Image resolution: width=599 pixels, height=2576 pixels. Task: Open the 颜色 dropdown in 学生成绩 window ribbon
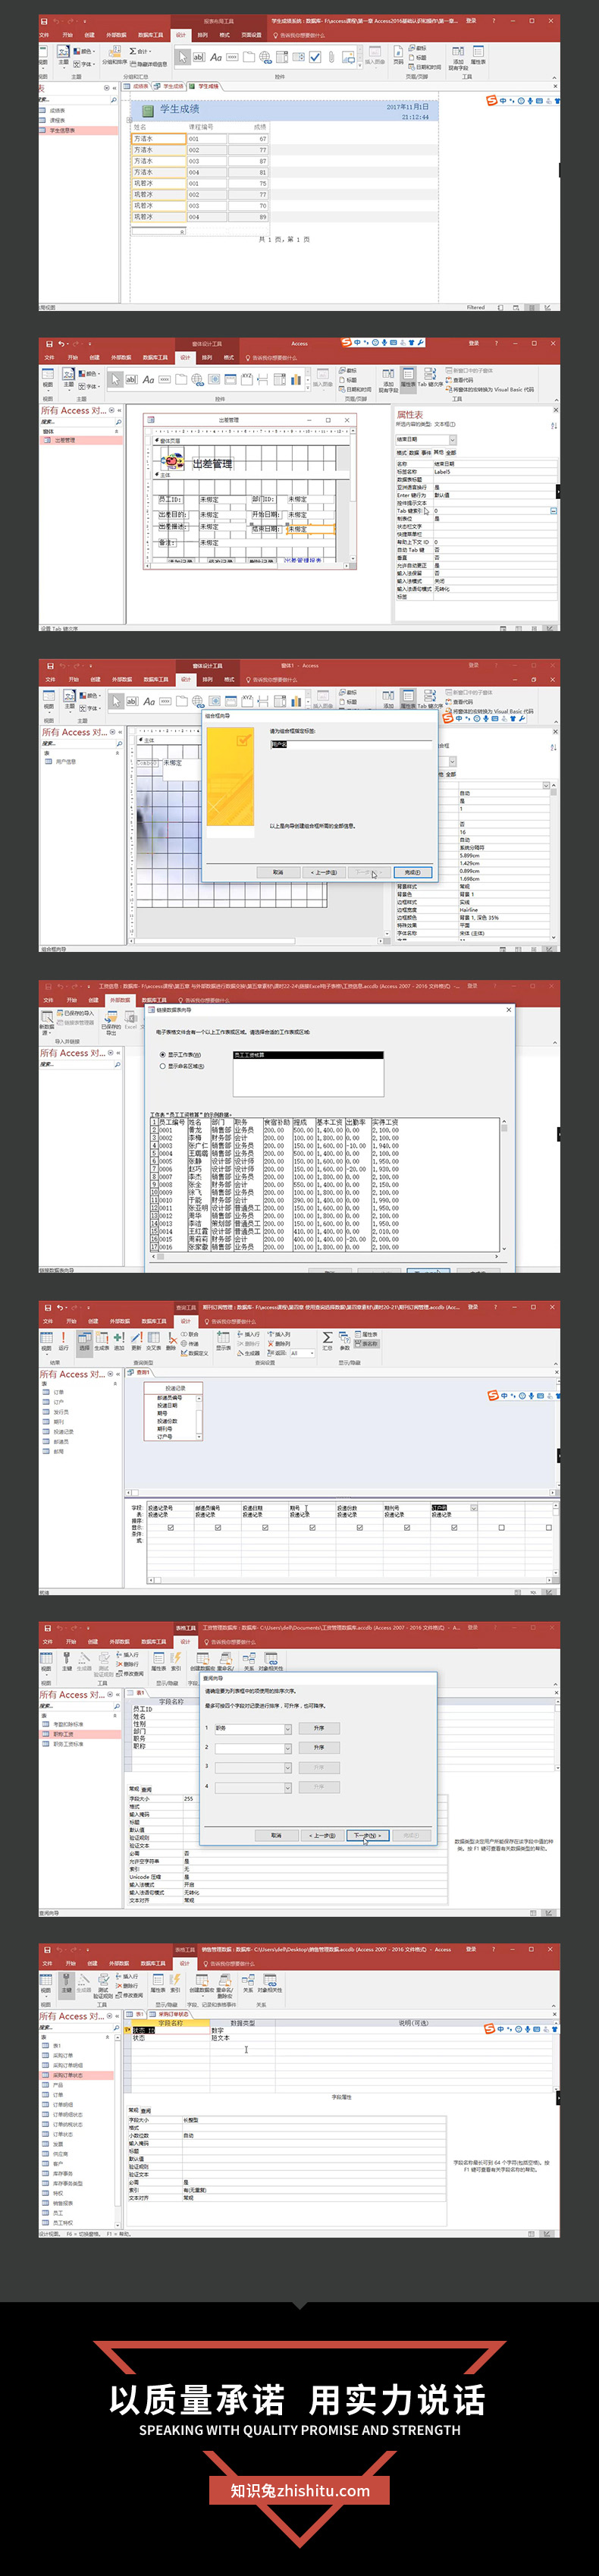85,51
